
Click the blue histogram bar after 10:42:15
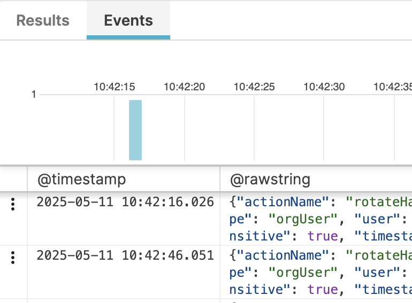(x=135, y=130)
